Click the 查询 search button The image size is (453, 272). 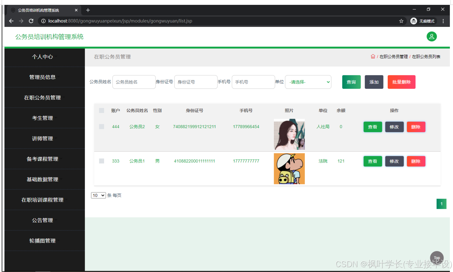pos(351,82)
